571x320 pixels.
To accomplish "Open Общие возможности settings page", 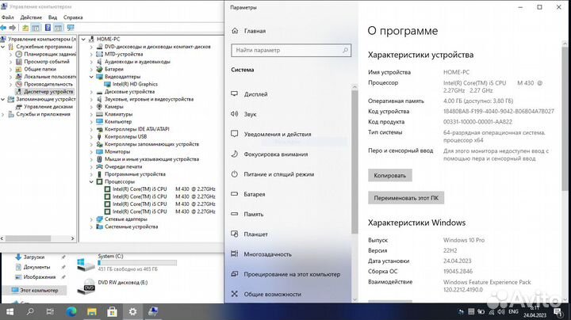I will 272,294.
